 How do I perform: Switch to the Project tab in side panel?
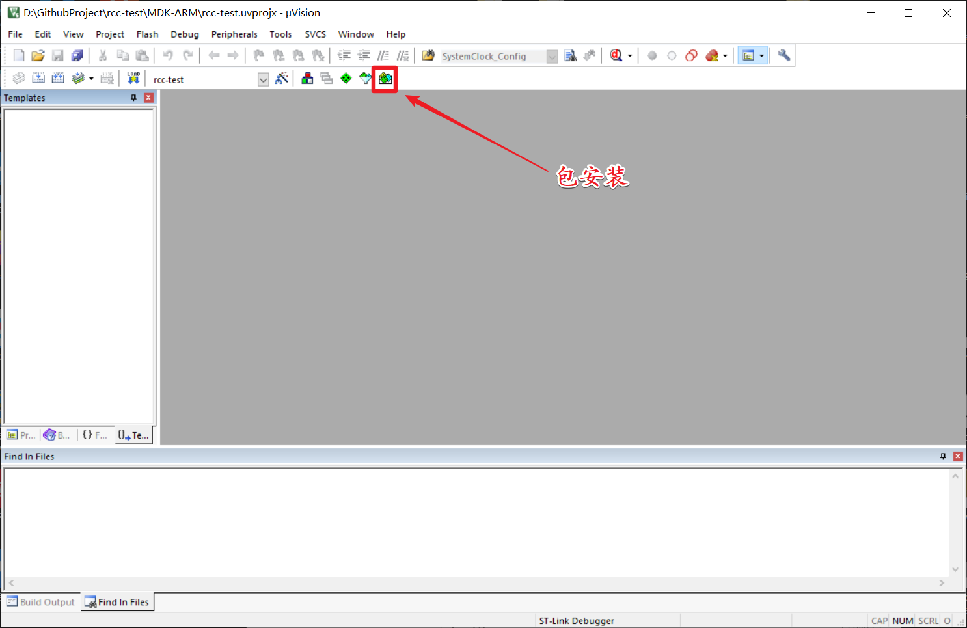pos(21,435)
